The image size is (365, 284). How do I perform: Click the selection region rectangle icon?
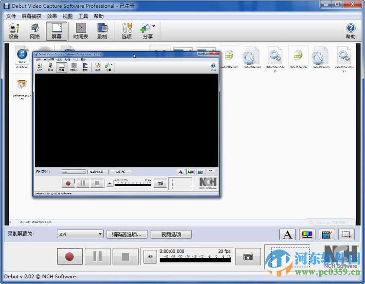[347, 234]
